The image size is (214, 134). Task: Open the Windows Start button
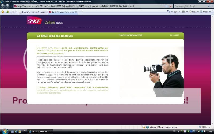pyautogui.click(x=5, y=131)
